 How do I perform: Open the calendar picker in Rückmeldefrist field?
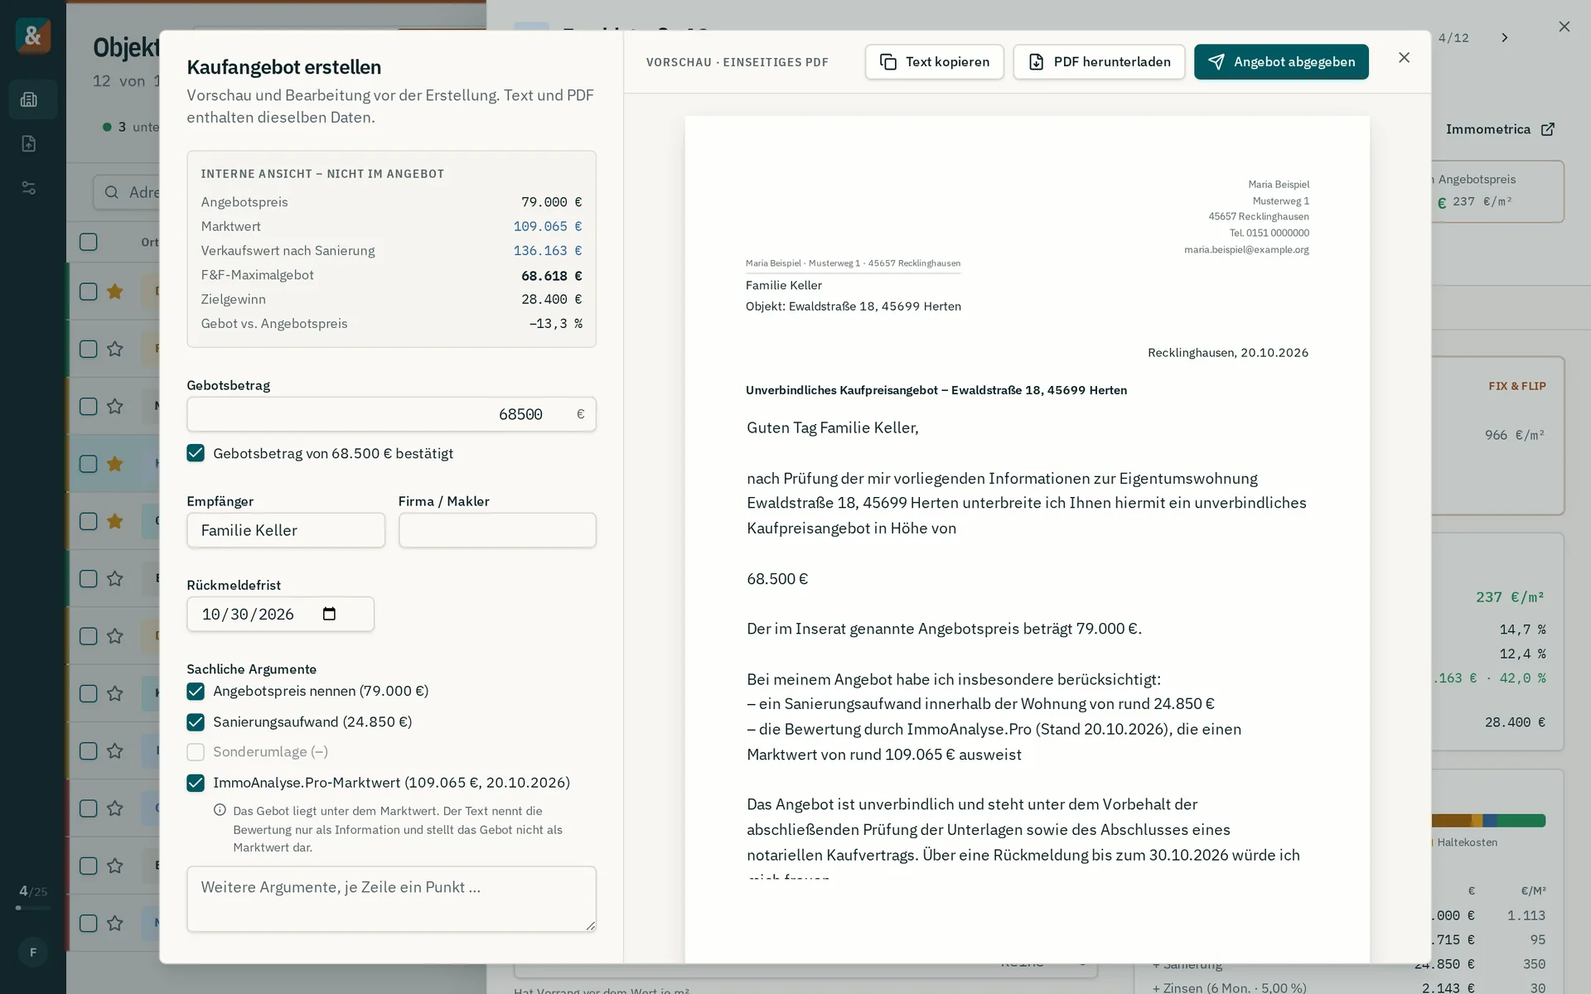point(329,614)
